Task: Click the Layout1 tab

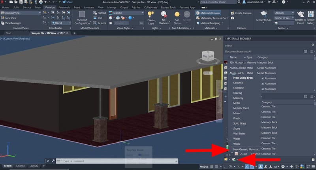Action: coord(21,166)
